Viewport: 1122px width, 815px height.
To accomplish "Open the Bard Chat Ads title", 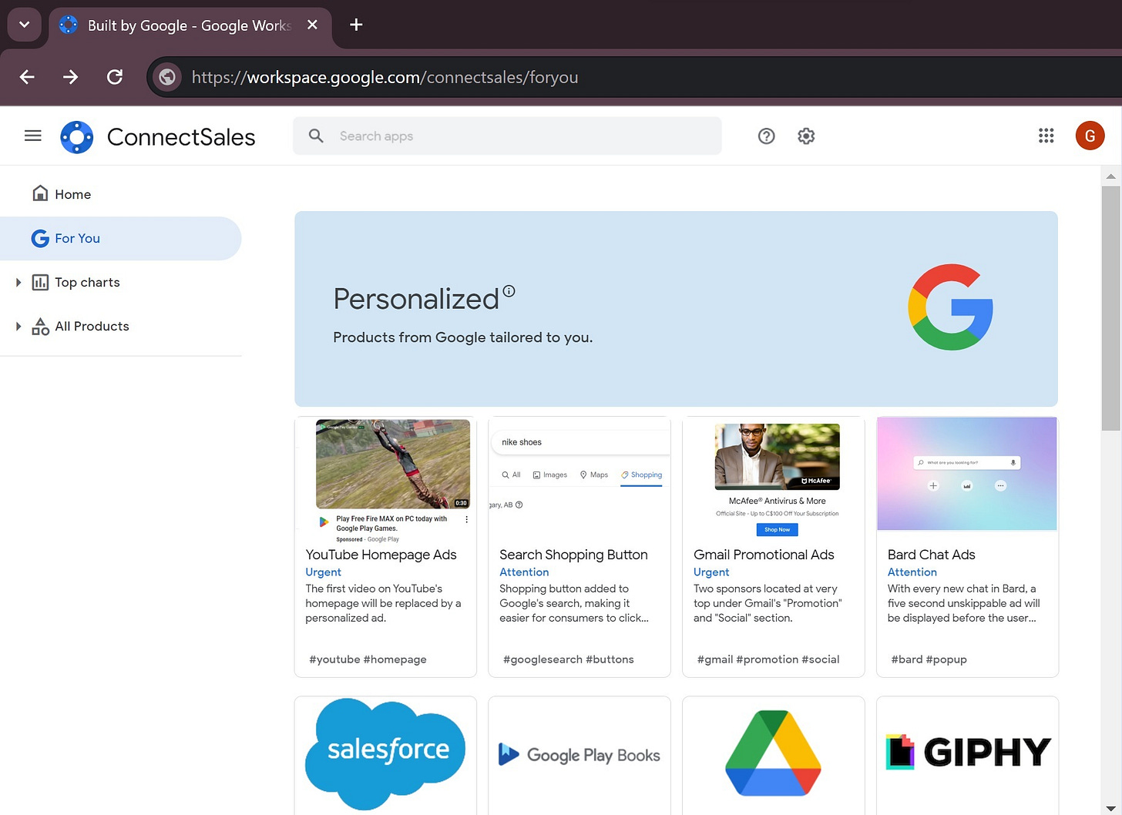I will coord(931,555).
